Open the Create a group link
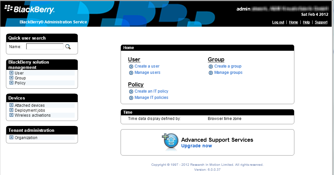334x175 pixels. [x=228, y=66]
